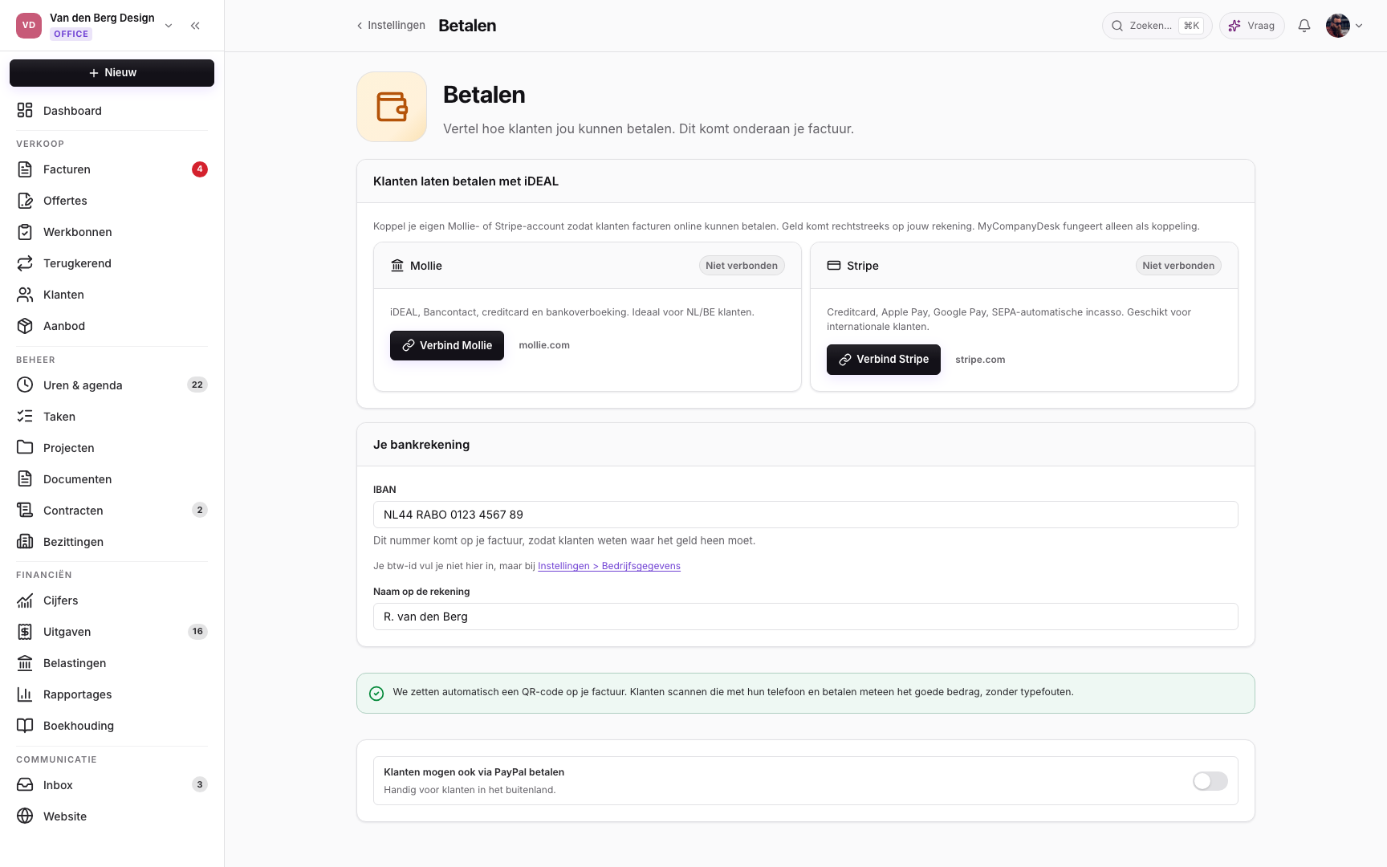The width and height of the screenshot is (1387, 867).
Task: Follow the Instellingen > Bedrijfsgegevens link
Action: (x=609, y=566)
